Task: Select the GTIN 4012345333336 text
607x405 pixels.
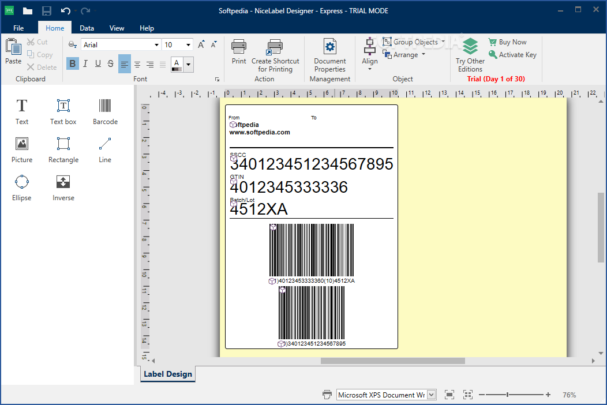Action: [289, 187]
